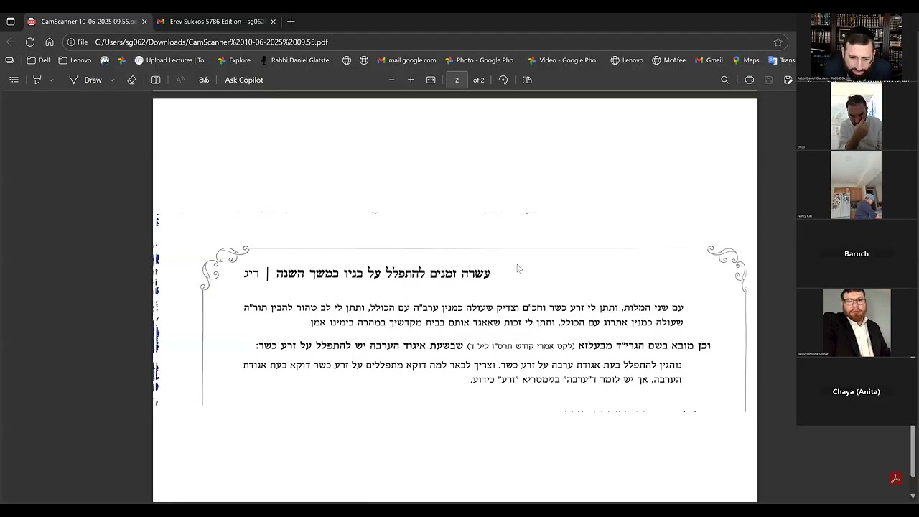This screenshot has width=919, height=517.
Task: Open the McAfee bookmark
Action: click(x=668, y=60)
